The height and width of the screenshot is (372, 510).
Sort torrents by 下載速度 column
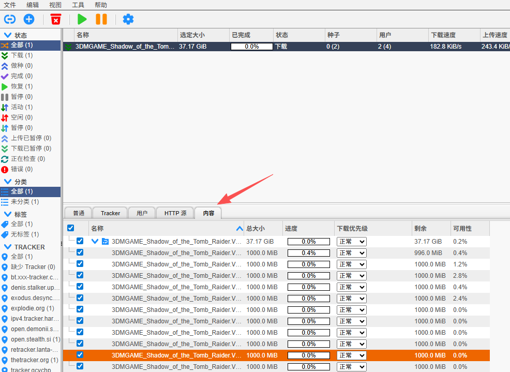(454, 35)
